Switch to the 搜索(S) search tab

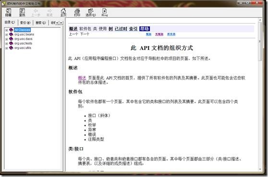(x=41, y=23)
